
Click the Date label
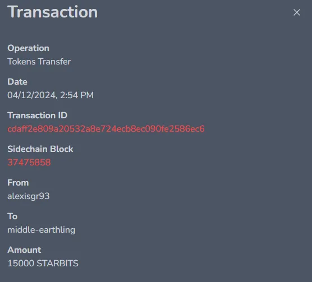tap(17, 82)
